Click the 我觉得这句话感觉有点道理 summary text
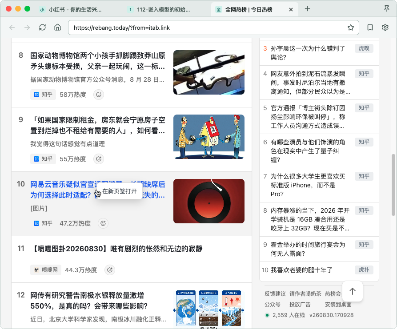The width and height of the screenshot is (397, 329). [68, 144]
